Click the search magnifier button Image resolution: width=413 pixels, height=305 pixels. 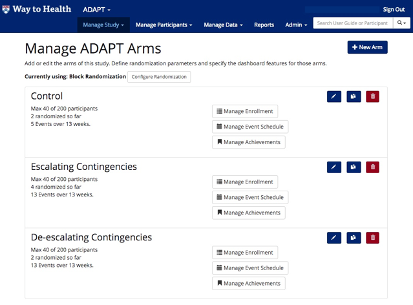coord(401,23)
